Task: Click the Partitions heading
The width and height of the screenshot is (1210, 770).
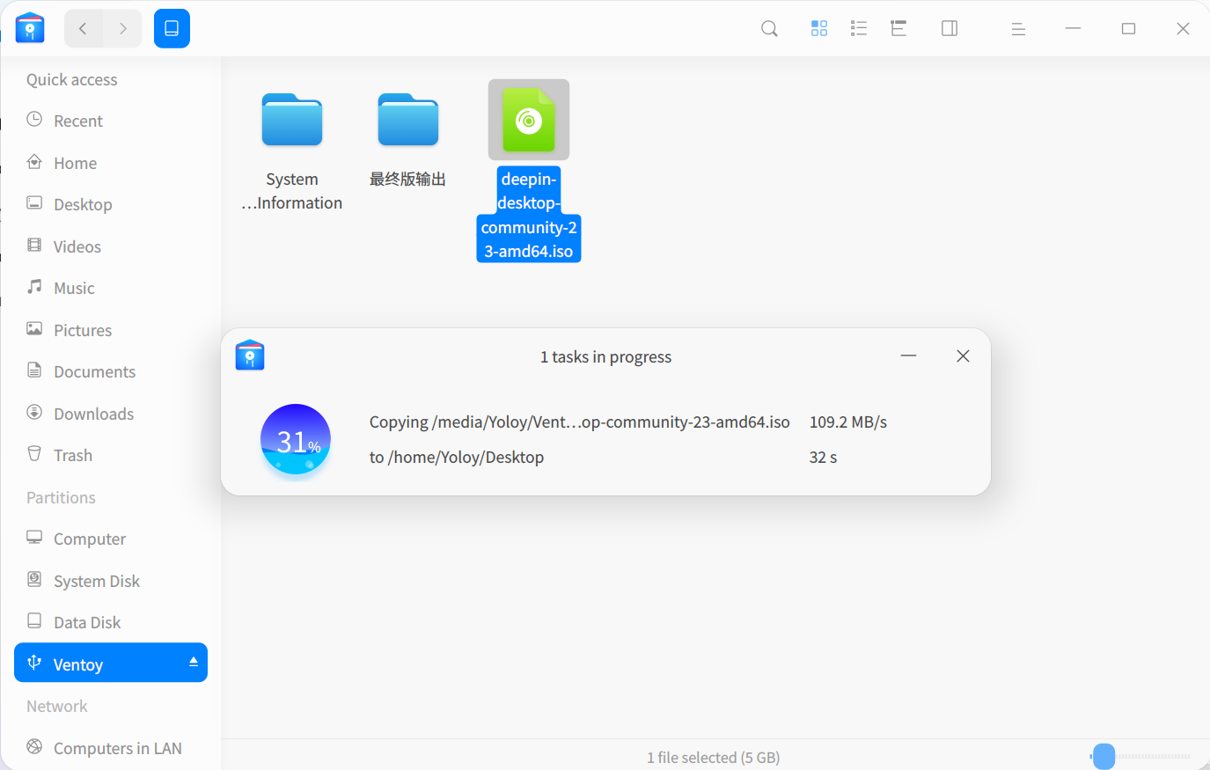Action: point(61,497)
